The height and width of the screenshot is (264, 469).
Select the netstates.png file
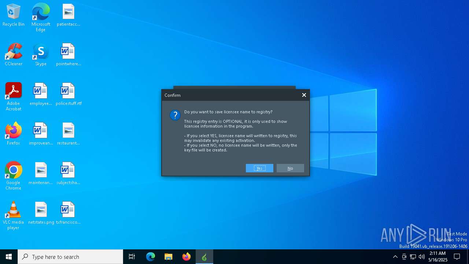(41, 213)
